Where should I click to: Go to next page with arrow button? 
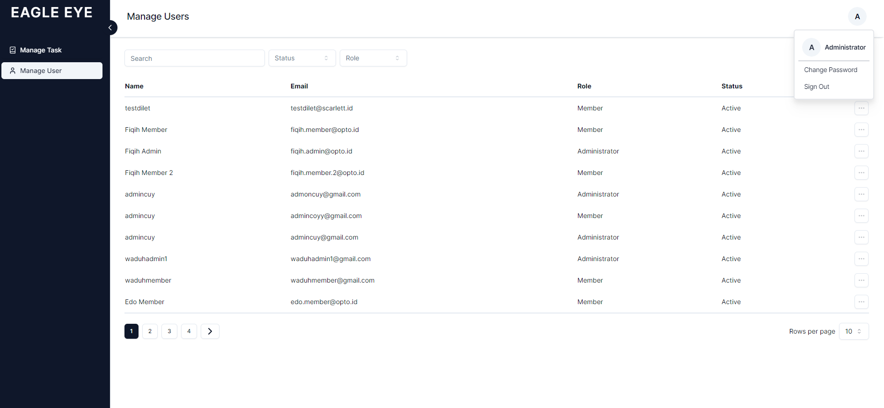[210, 331]
